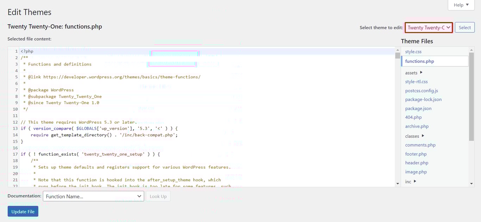
Task: Open the package.json file
Action: (x=418, y=108)
